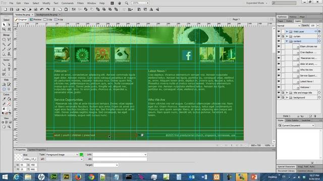
Task: Select the Subselection tool
Action: pyautogui.click(x=9, y=25)
